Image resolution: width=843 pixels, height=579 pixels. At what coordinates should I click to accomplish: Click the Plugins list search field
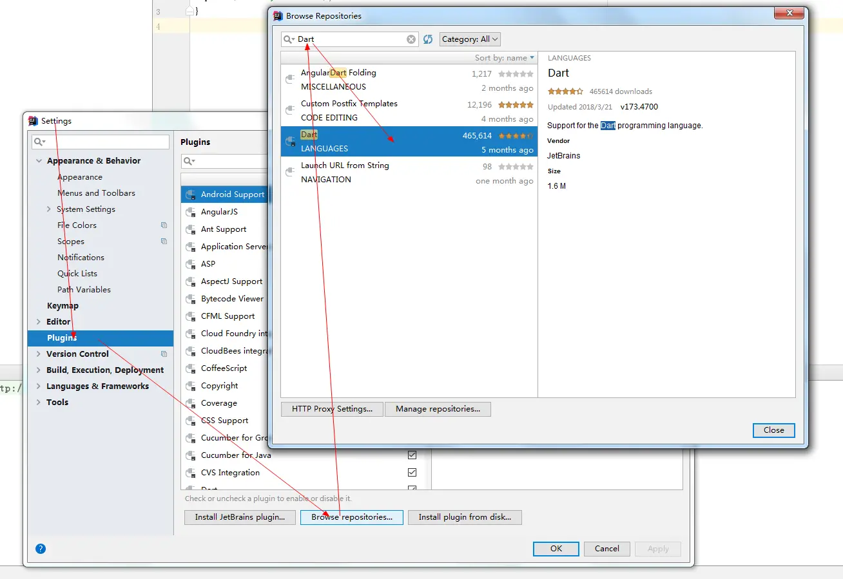(226, 161)
